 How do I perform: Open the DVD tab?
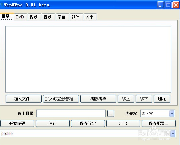[21, 17]
